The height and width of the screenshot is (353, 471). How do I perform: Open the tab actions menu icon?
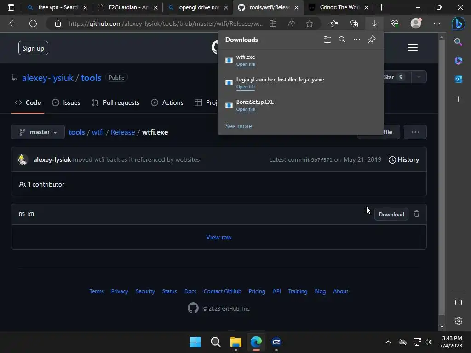coord(11,7)
